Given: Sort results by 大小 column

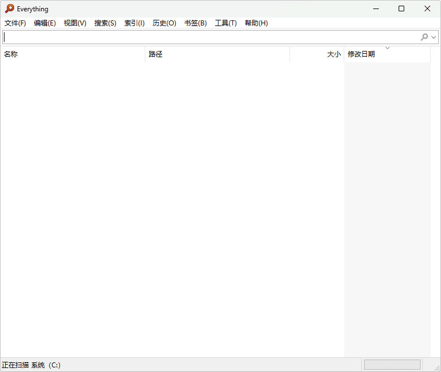Looking at the screenshot, I should pyautogui.click(x=317, y=54).
